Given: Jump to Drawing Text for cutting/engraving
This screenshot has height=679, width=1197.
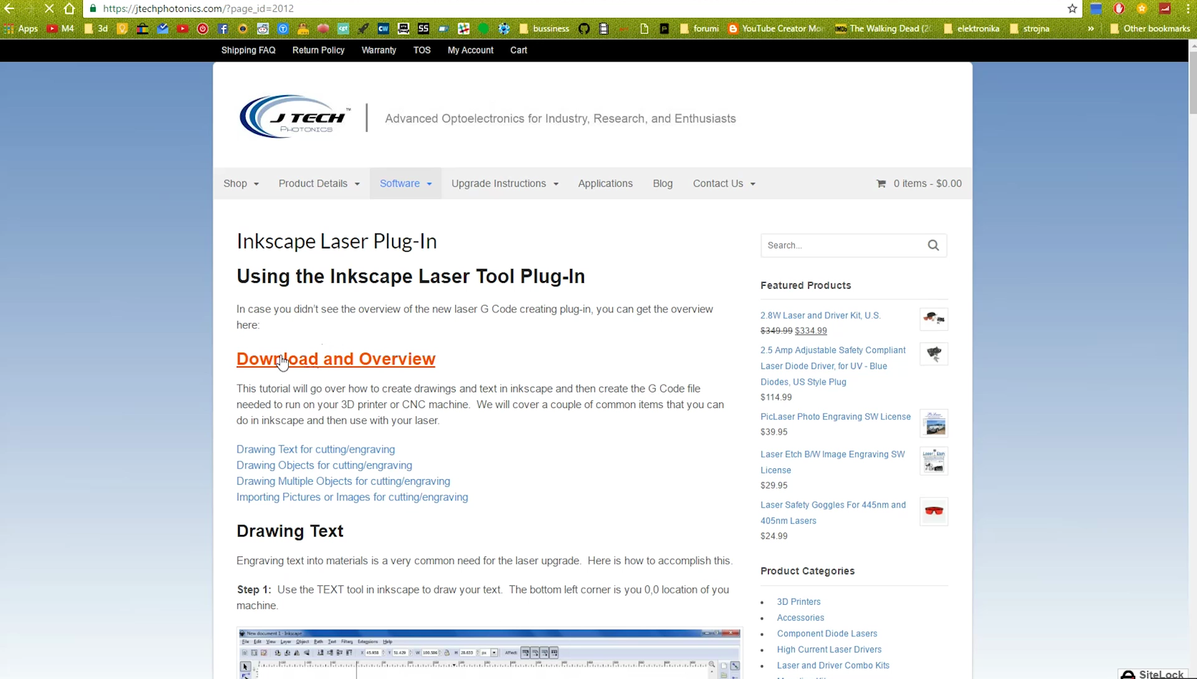Looking at the screenshot, I should tap(315, 450).
